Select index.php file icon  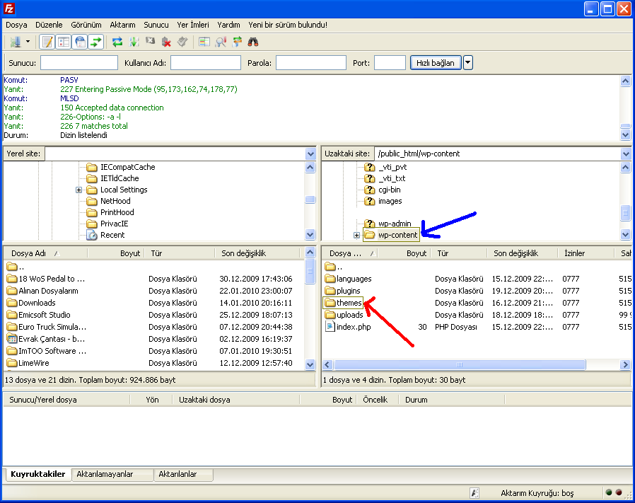pyautogui.click(x=330, y=327)
